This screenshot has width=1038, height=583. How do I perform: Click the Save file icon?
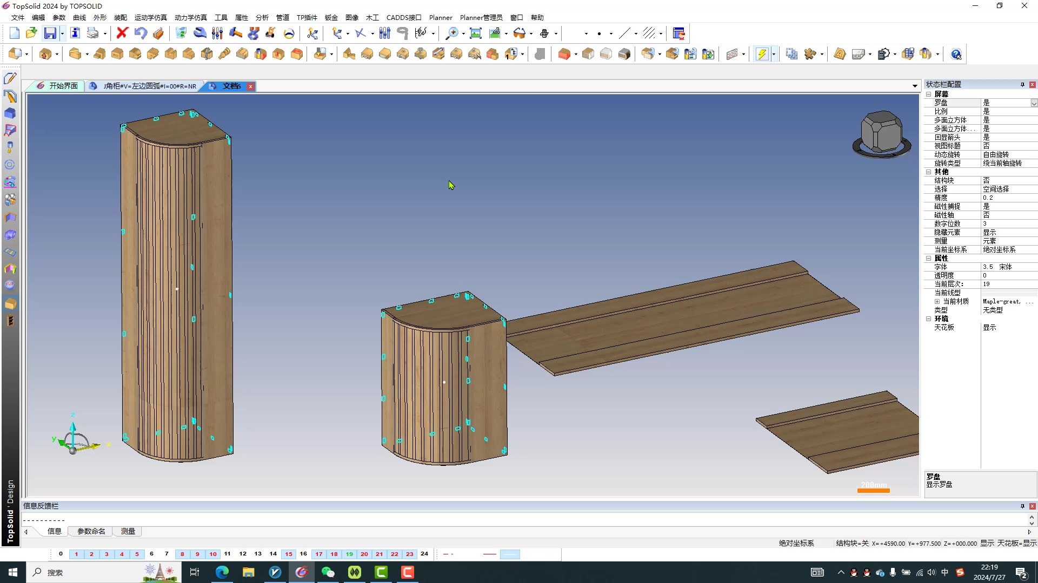point(50,33)
